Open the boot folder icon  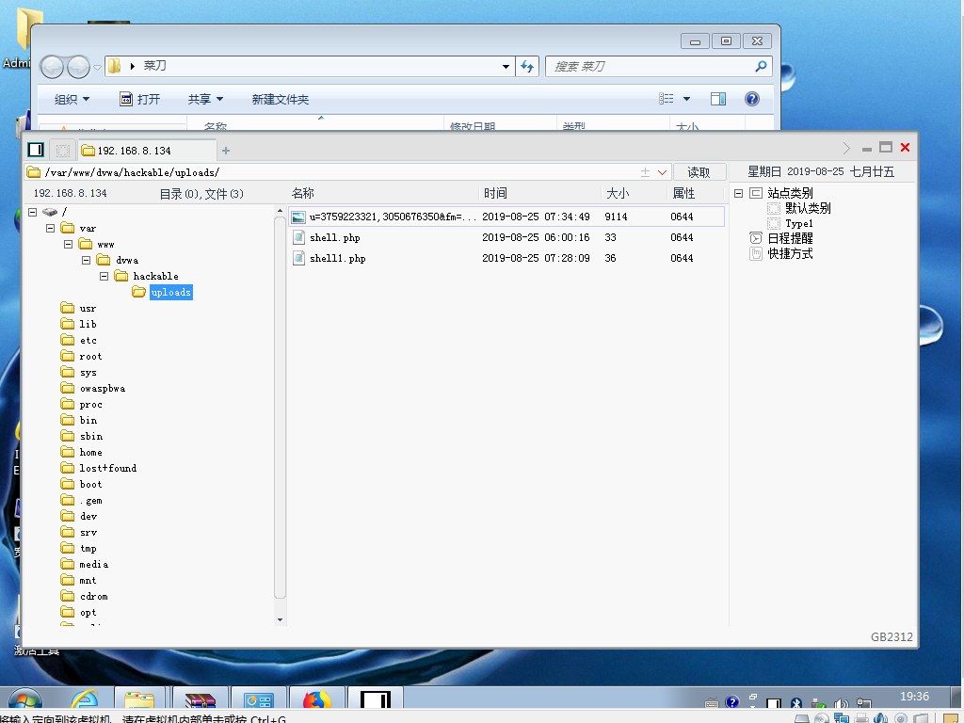tap(68, 484)
